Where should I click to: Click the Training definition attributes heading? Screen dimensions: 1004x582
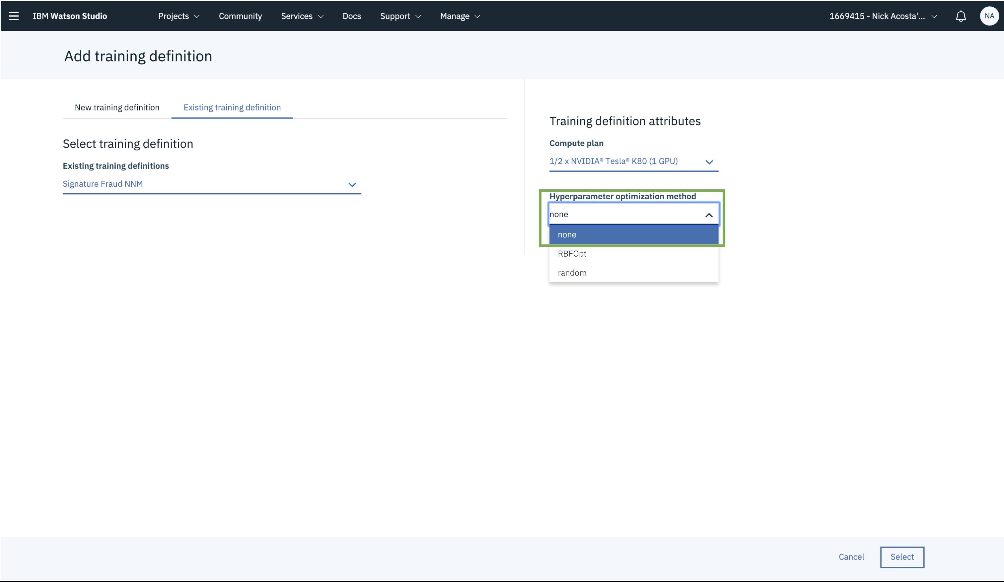625,121
